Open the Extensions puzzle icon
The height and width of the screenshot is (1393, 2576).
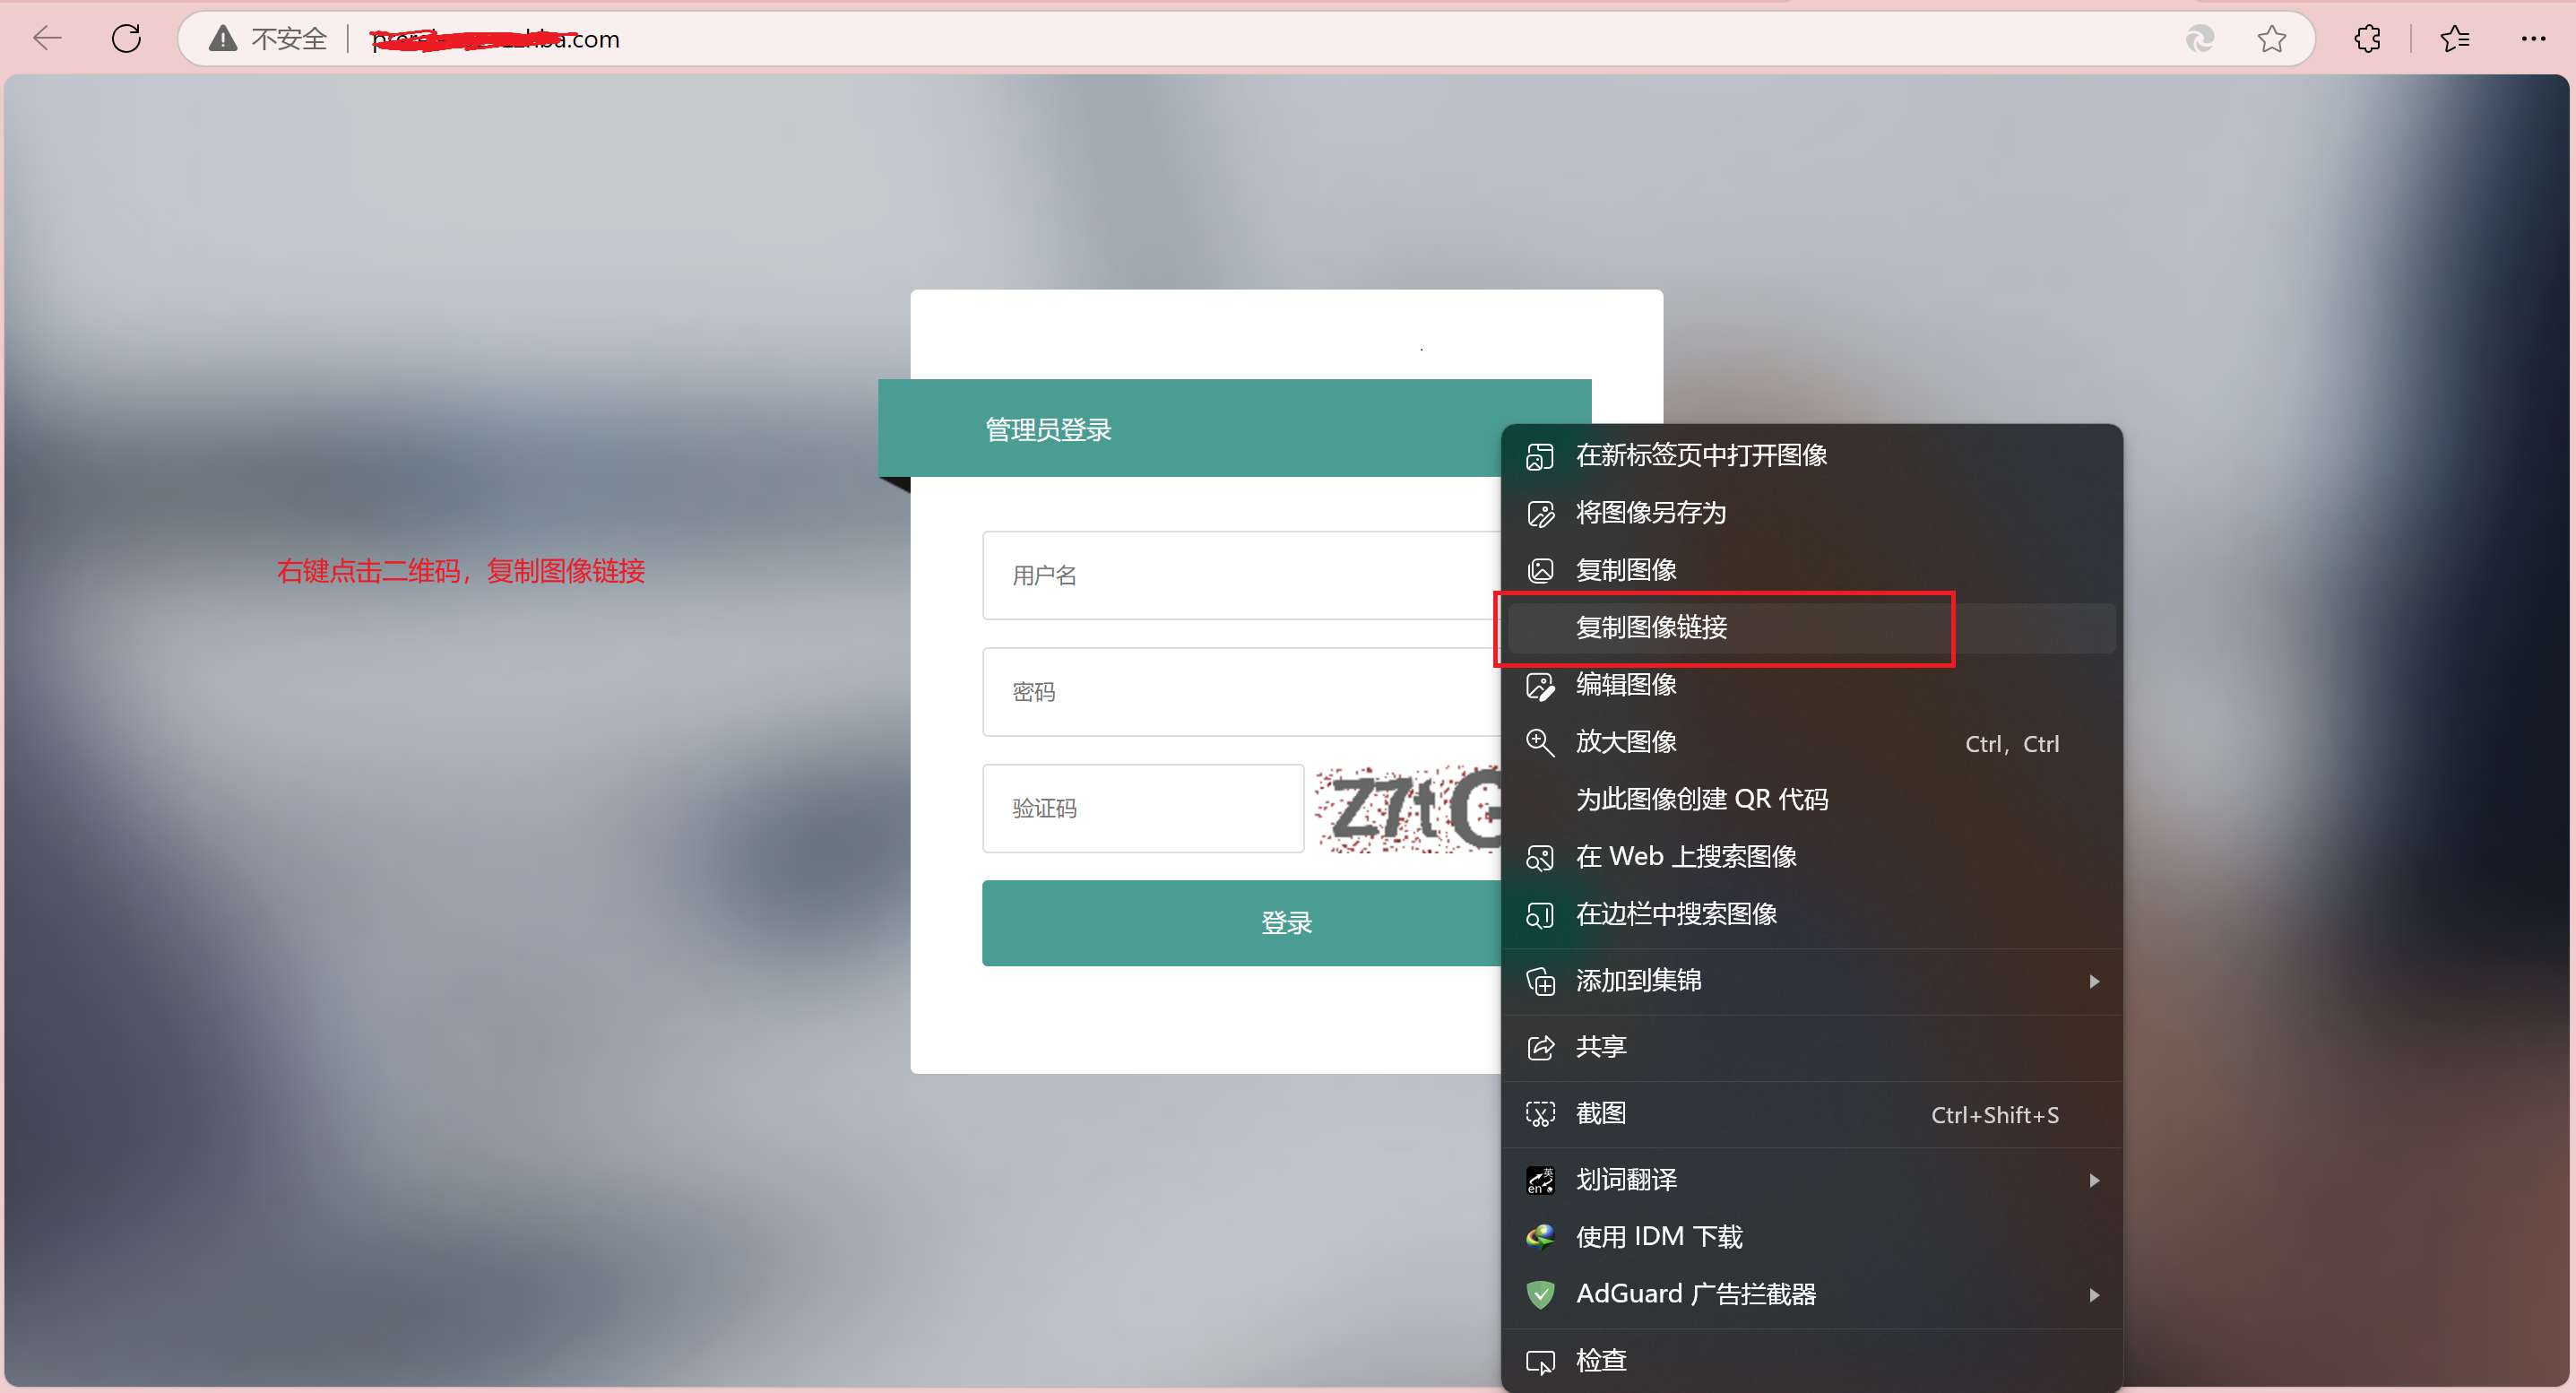2367,39
